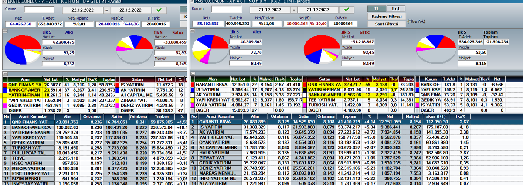523x185 pixels.
Task: Collapse the Alan/Satan summary table in 22.12.2022 window
Action: coord(4,74)
